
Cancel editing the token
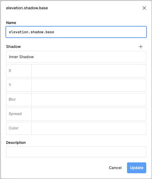(115, 168)
